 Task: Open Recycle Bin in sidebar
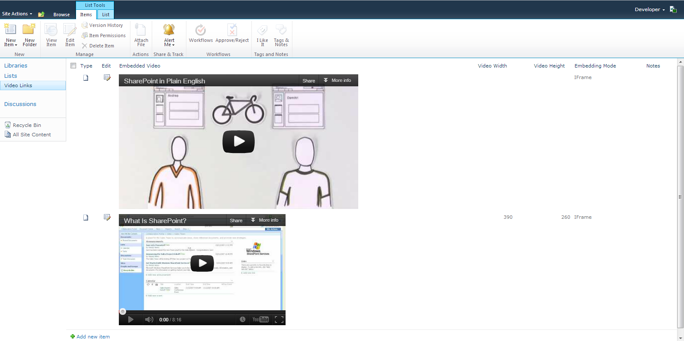point(23,125)
